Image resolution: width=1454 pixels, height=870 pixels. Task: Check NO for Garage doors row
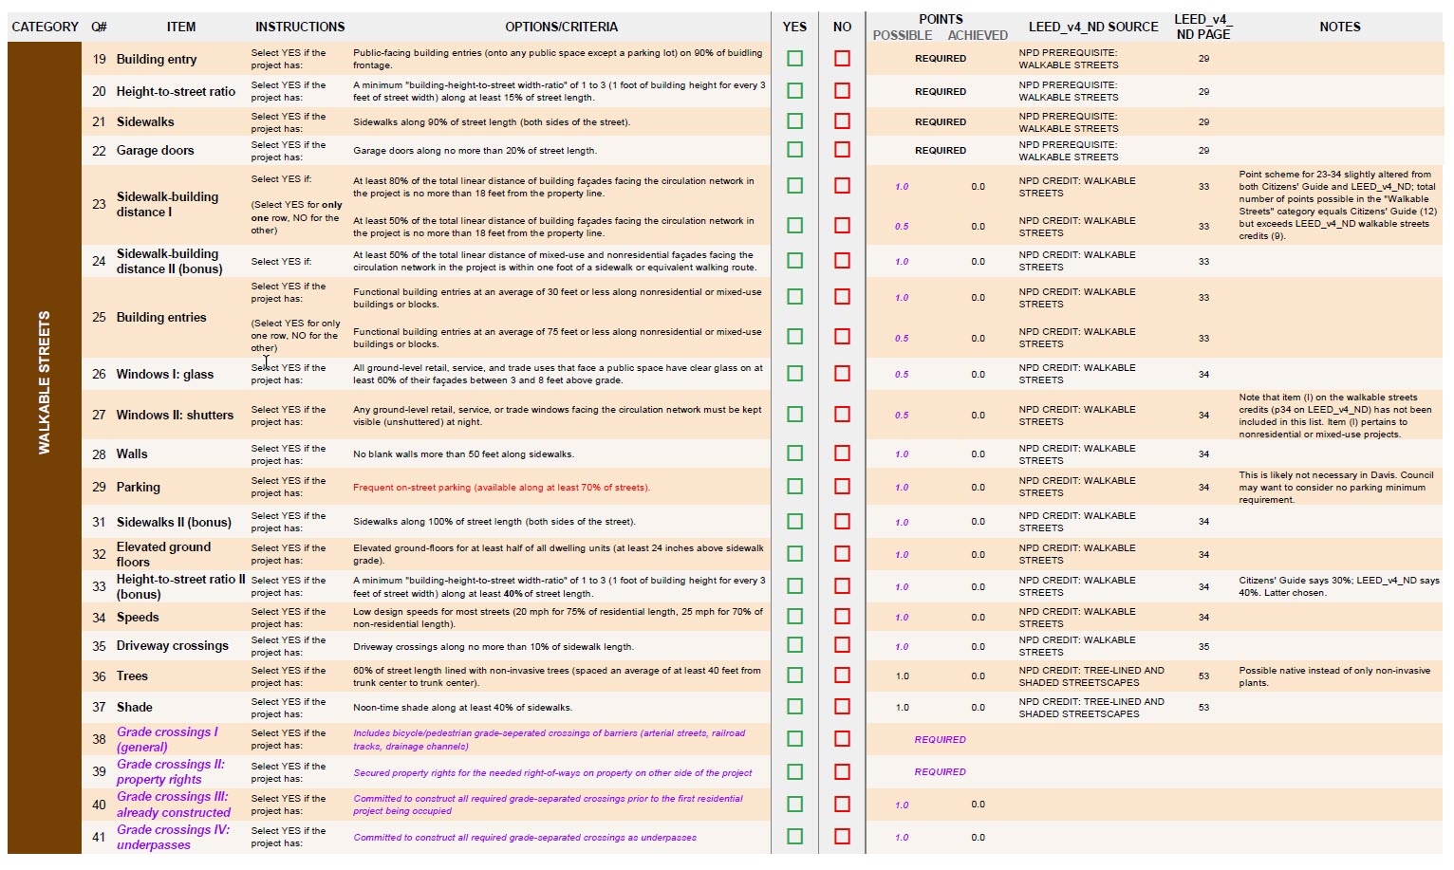pyautogui.click(x=842, y=150)
